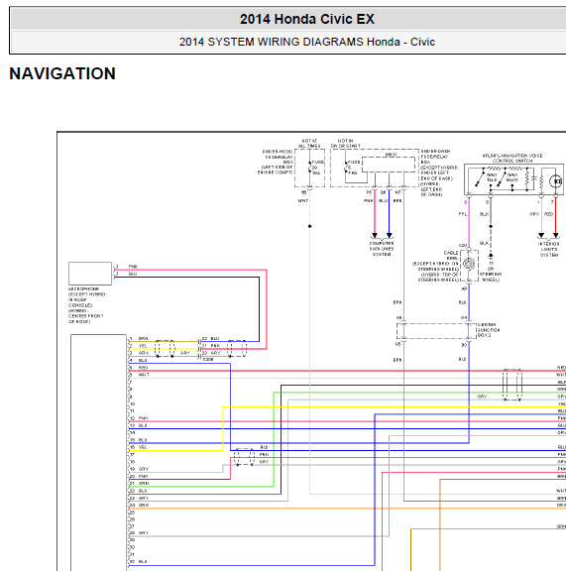This screenshot has width=566, height=571.
Task: Click the GRY label at connector pin 28
Action: [144, 532]
